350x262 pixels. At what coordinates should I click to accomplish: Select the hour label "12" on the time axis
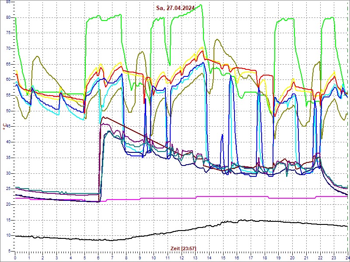(182, 258)
